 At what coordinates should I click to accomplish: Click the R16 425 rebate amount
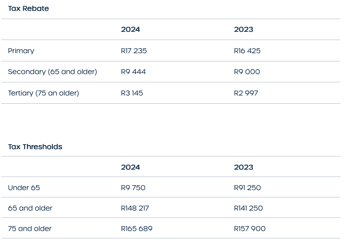(x=247, y=51)
